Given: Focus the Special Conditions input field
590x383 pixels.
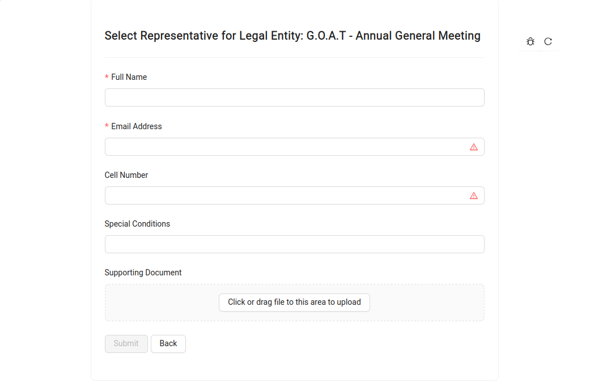Looking at the screenshot, I should 294,244.
